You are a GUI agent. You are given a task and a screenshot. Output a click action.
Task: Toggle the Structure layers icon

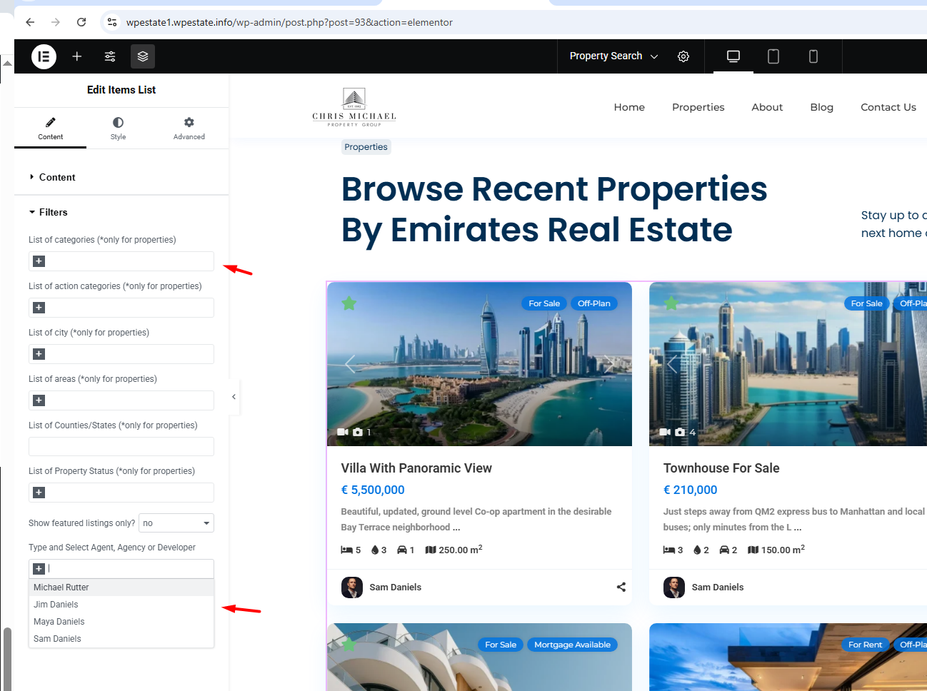point(143,56)
